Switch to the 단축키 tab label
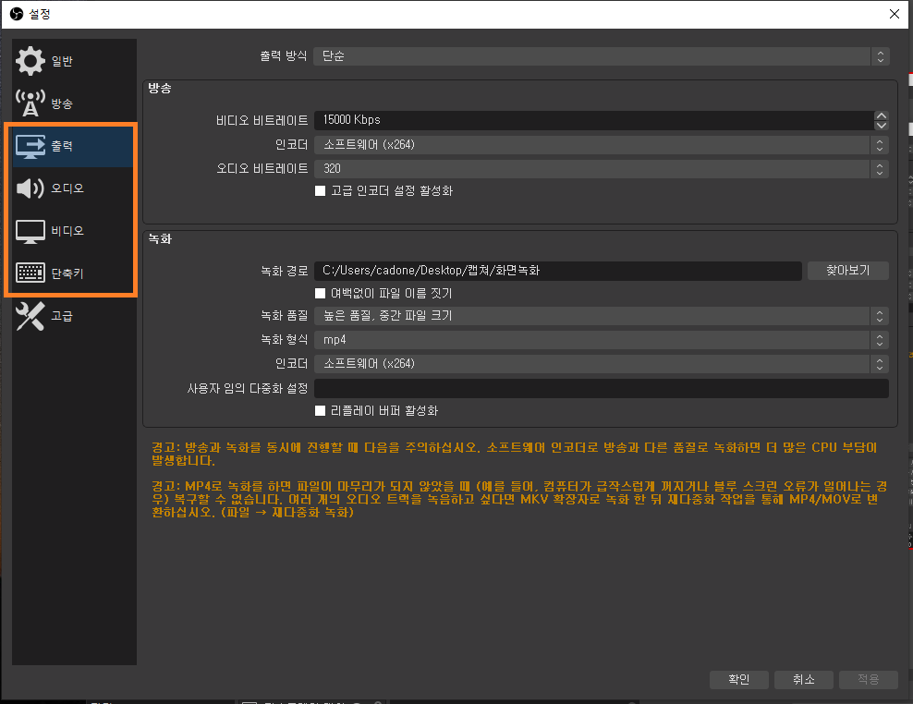 point(67,273)
